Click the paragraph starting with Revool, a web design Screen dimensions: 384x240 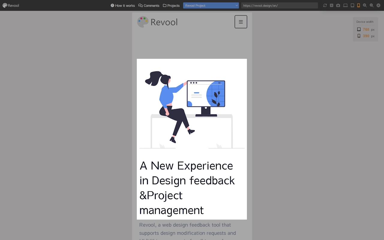pyautogui.click(x=188, y=232)
